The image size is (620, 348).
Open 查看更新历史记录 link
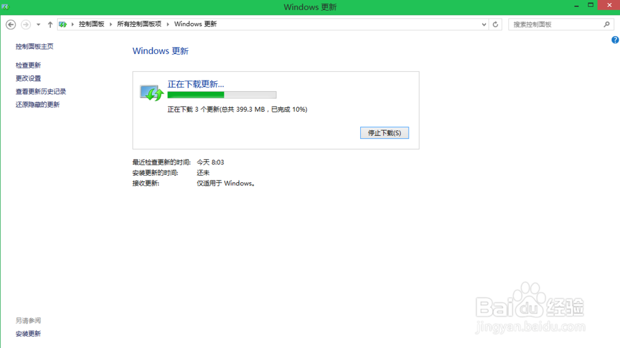click(41, 91)
